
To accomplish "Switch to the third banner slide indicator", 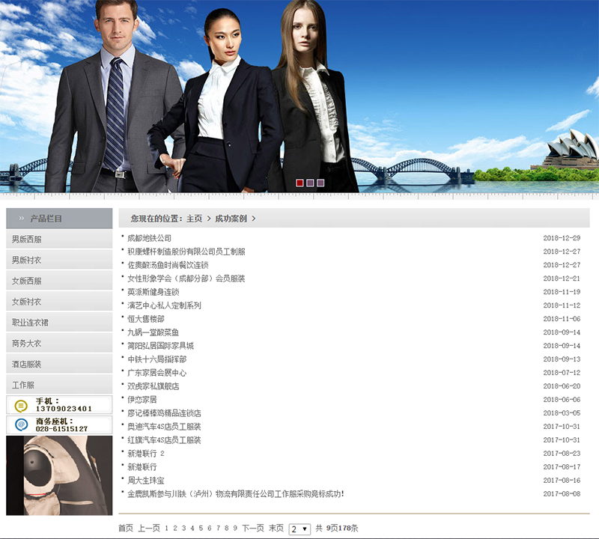I will pyautogui.click(x=320, y=183).
